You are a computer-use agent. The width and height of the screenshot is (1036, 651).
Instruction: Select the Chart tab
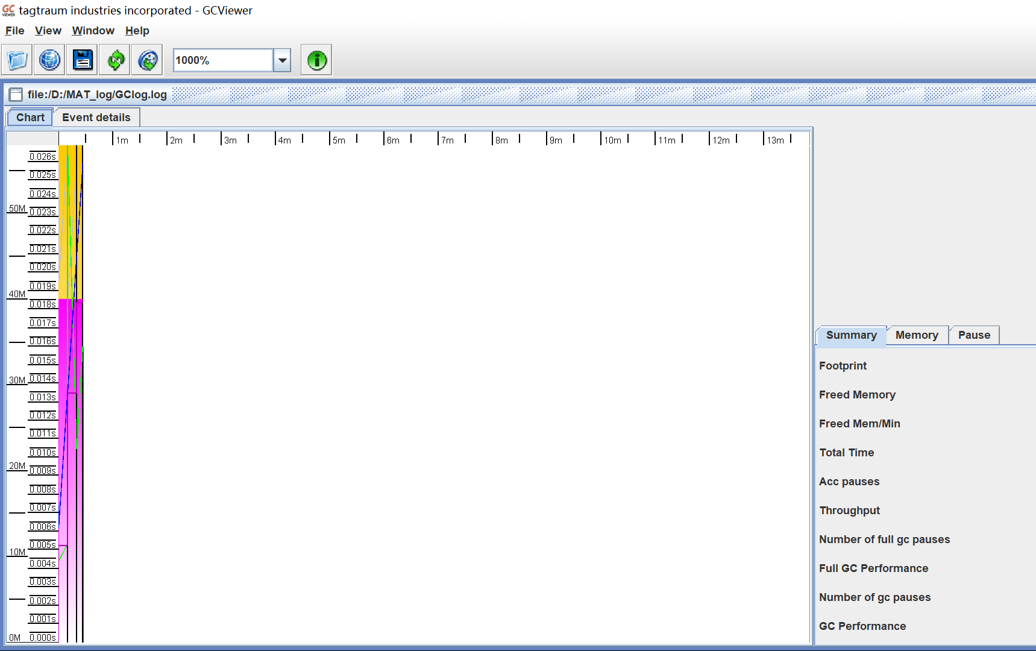(x=30, y=118)
